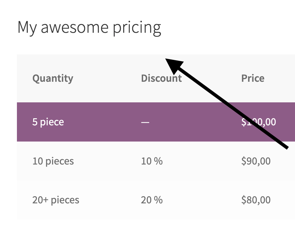Select the $90,00 price cell

pyautogui.click(x=256, y=161)
